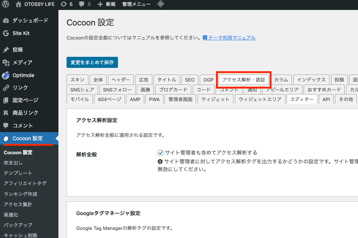The image size is (358, 238).
Task: Open the キャッシュ削除 submenu item
Action: [20, 235]
